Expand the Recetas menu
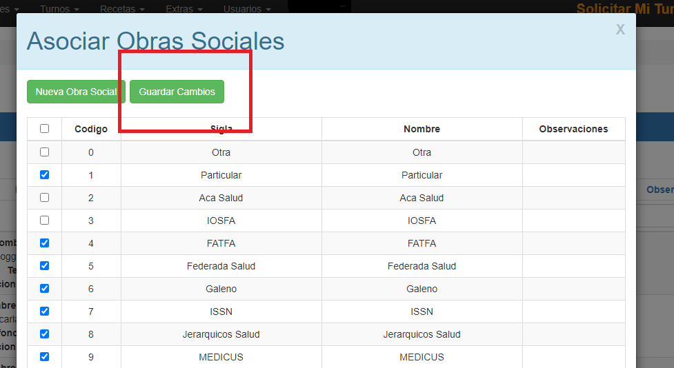This screenshot has width=674, height=368. point(122,9)
